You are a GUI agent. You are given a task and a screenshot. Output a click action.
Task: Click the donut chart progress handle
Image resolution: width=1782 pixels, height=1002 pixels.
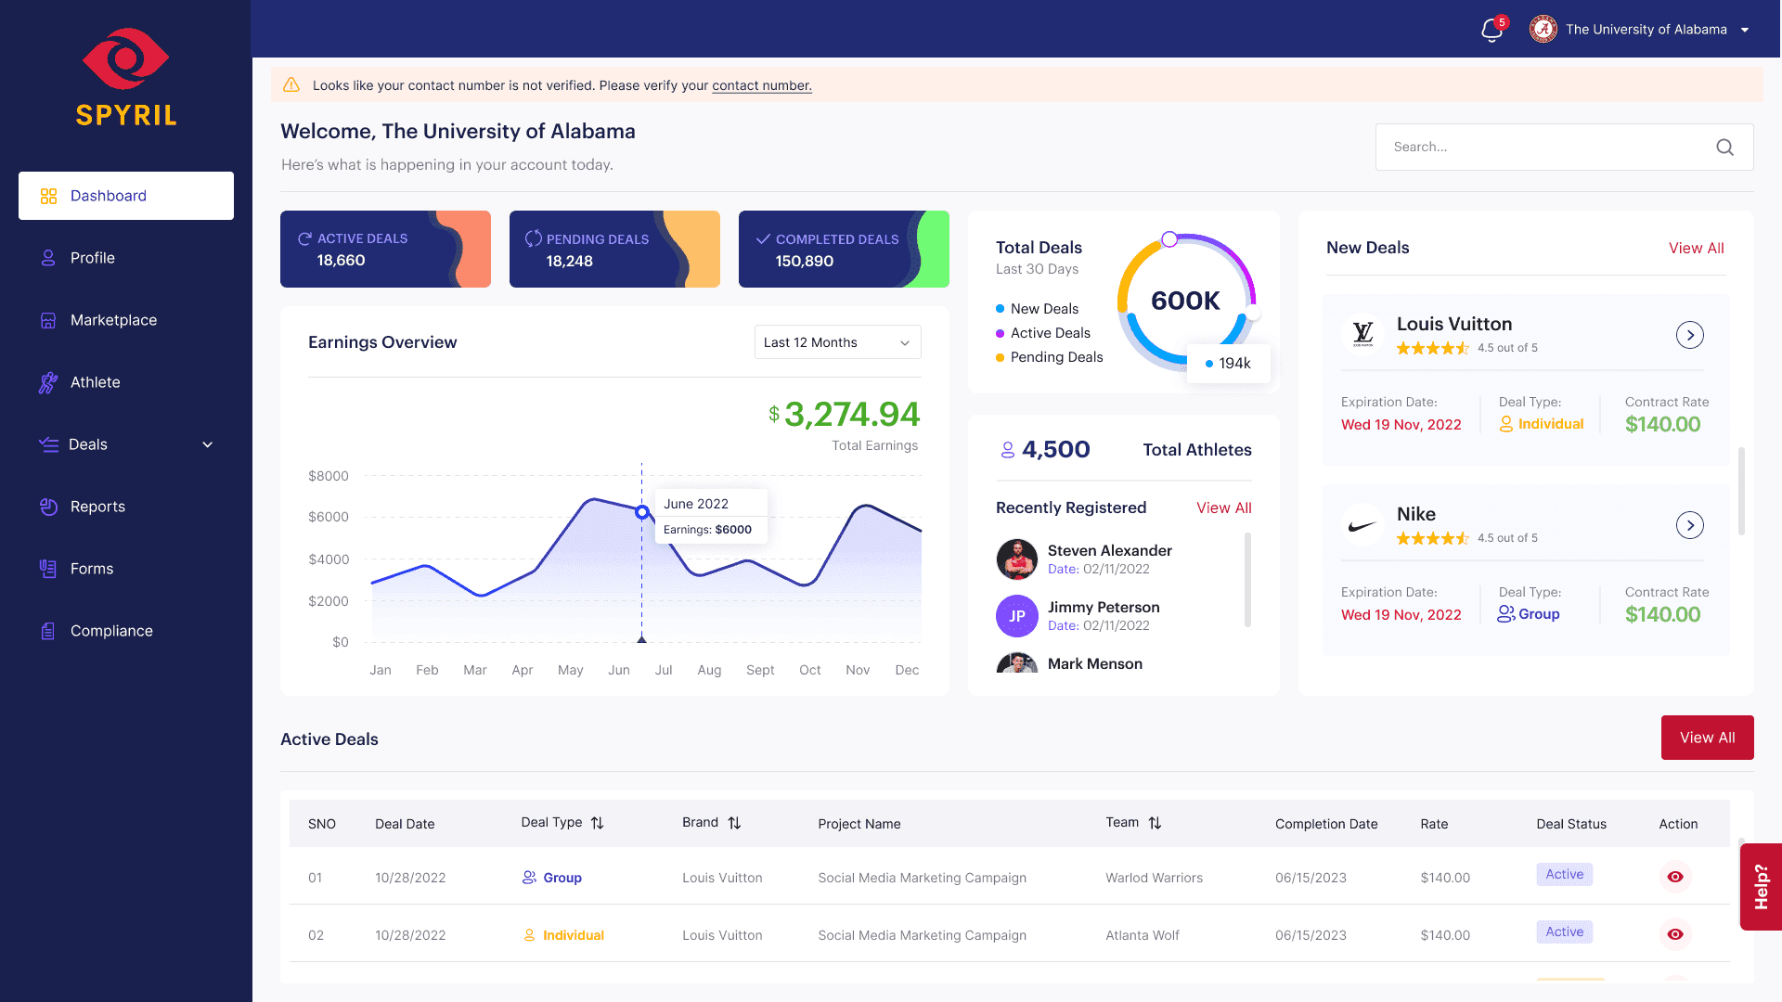tap(1169, 239)
